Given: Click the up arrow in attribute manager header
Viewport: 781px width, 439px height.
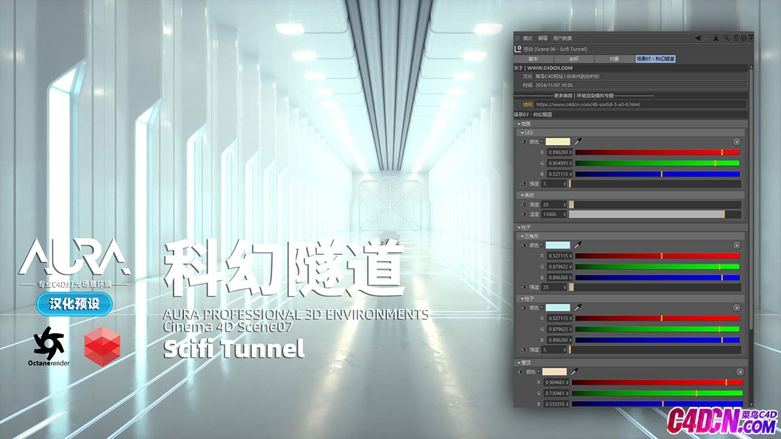Looking at the screenshot, I should (716, 38).
